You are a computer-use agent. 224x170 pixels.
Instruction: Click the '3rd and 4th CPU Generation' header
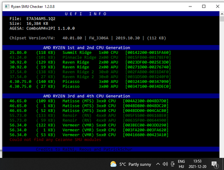pyautogui.click(x=87, y=96)
